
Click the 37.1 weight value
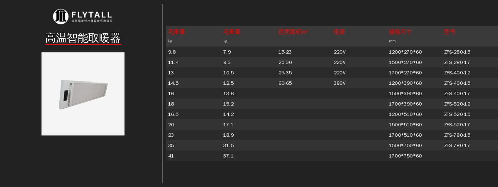click(x=228, y=156)
